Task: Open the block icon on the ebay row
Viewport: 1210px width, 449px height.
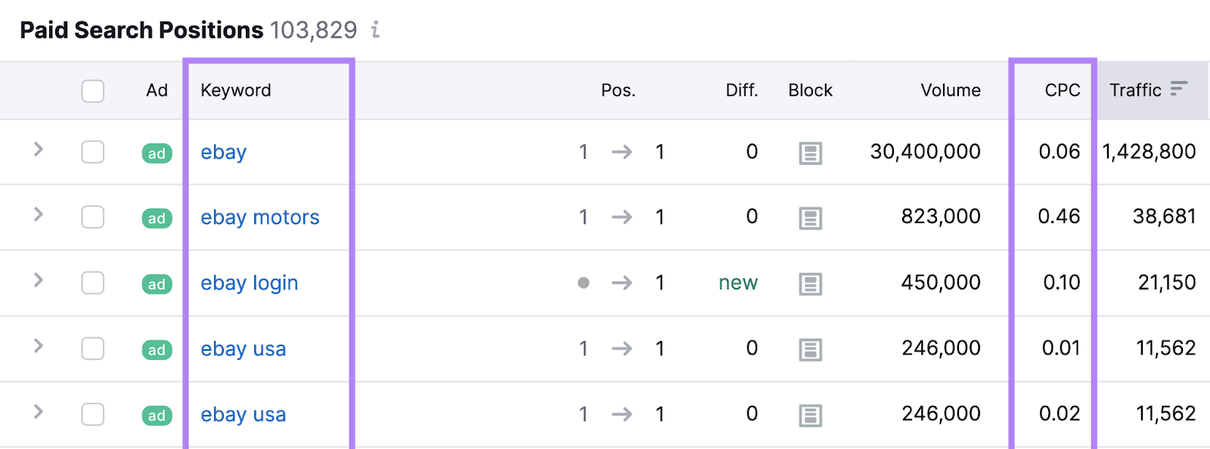Action: 810,152
